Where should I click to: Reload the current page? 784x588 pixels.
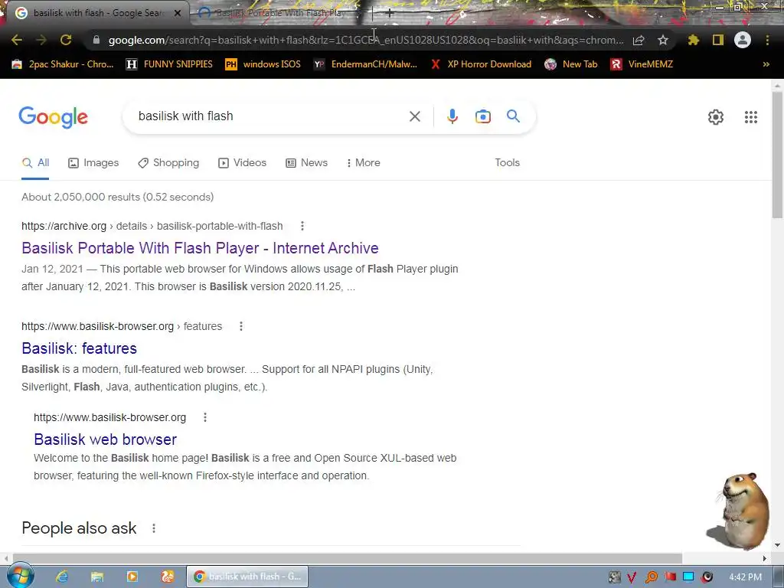[66, 40]
